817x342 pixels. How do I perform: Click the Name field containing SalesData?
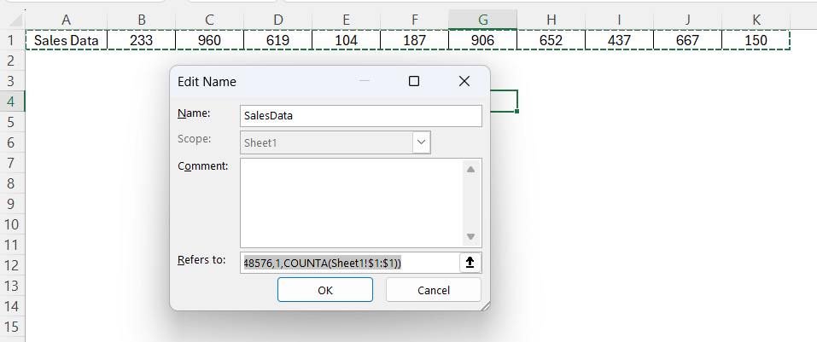point(361,115)
